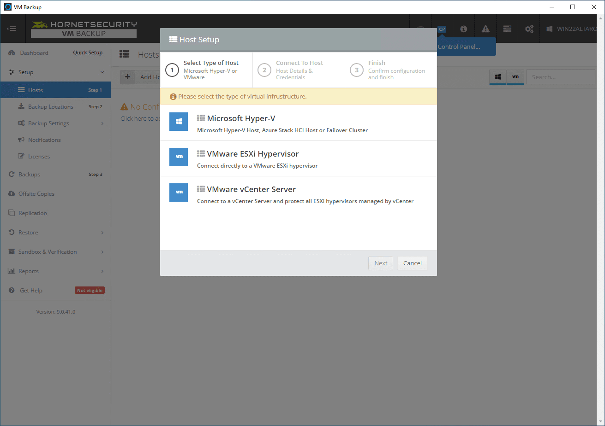
Task: Click the scrollbar down arrow
Action: 600,421
